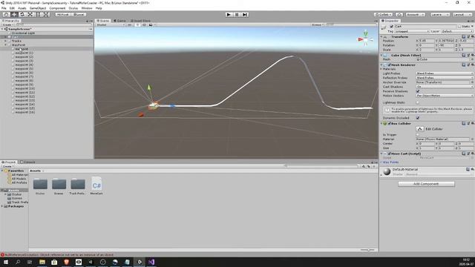The width and height of the screenshot is (475, 267).
Task: Toggle the Mesh Renderer enabled checkbox
Action: point(389,65)
